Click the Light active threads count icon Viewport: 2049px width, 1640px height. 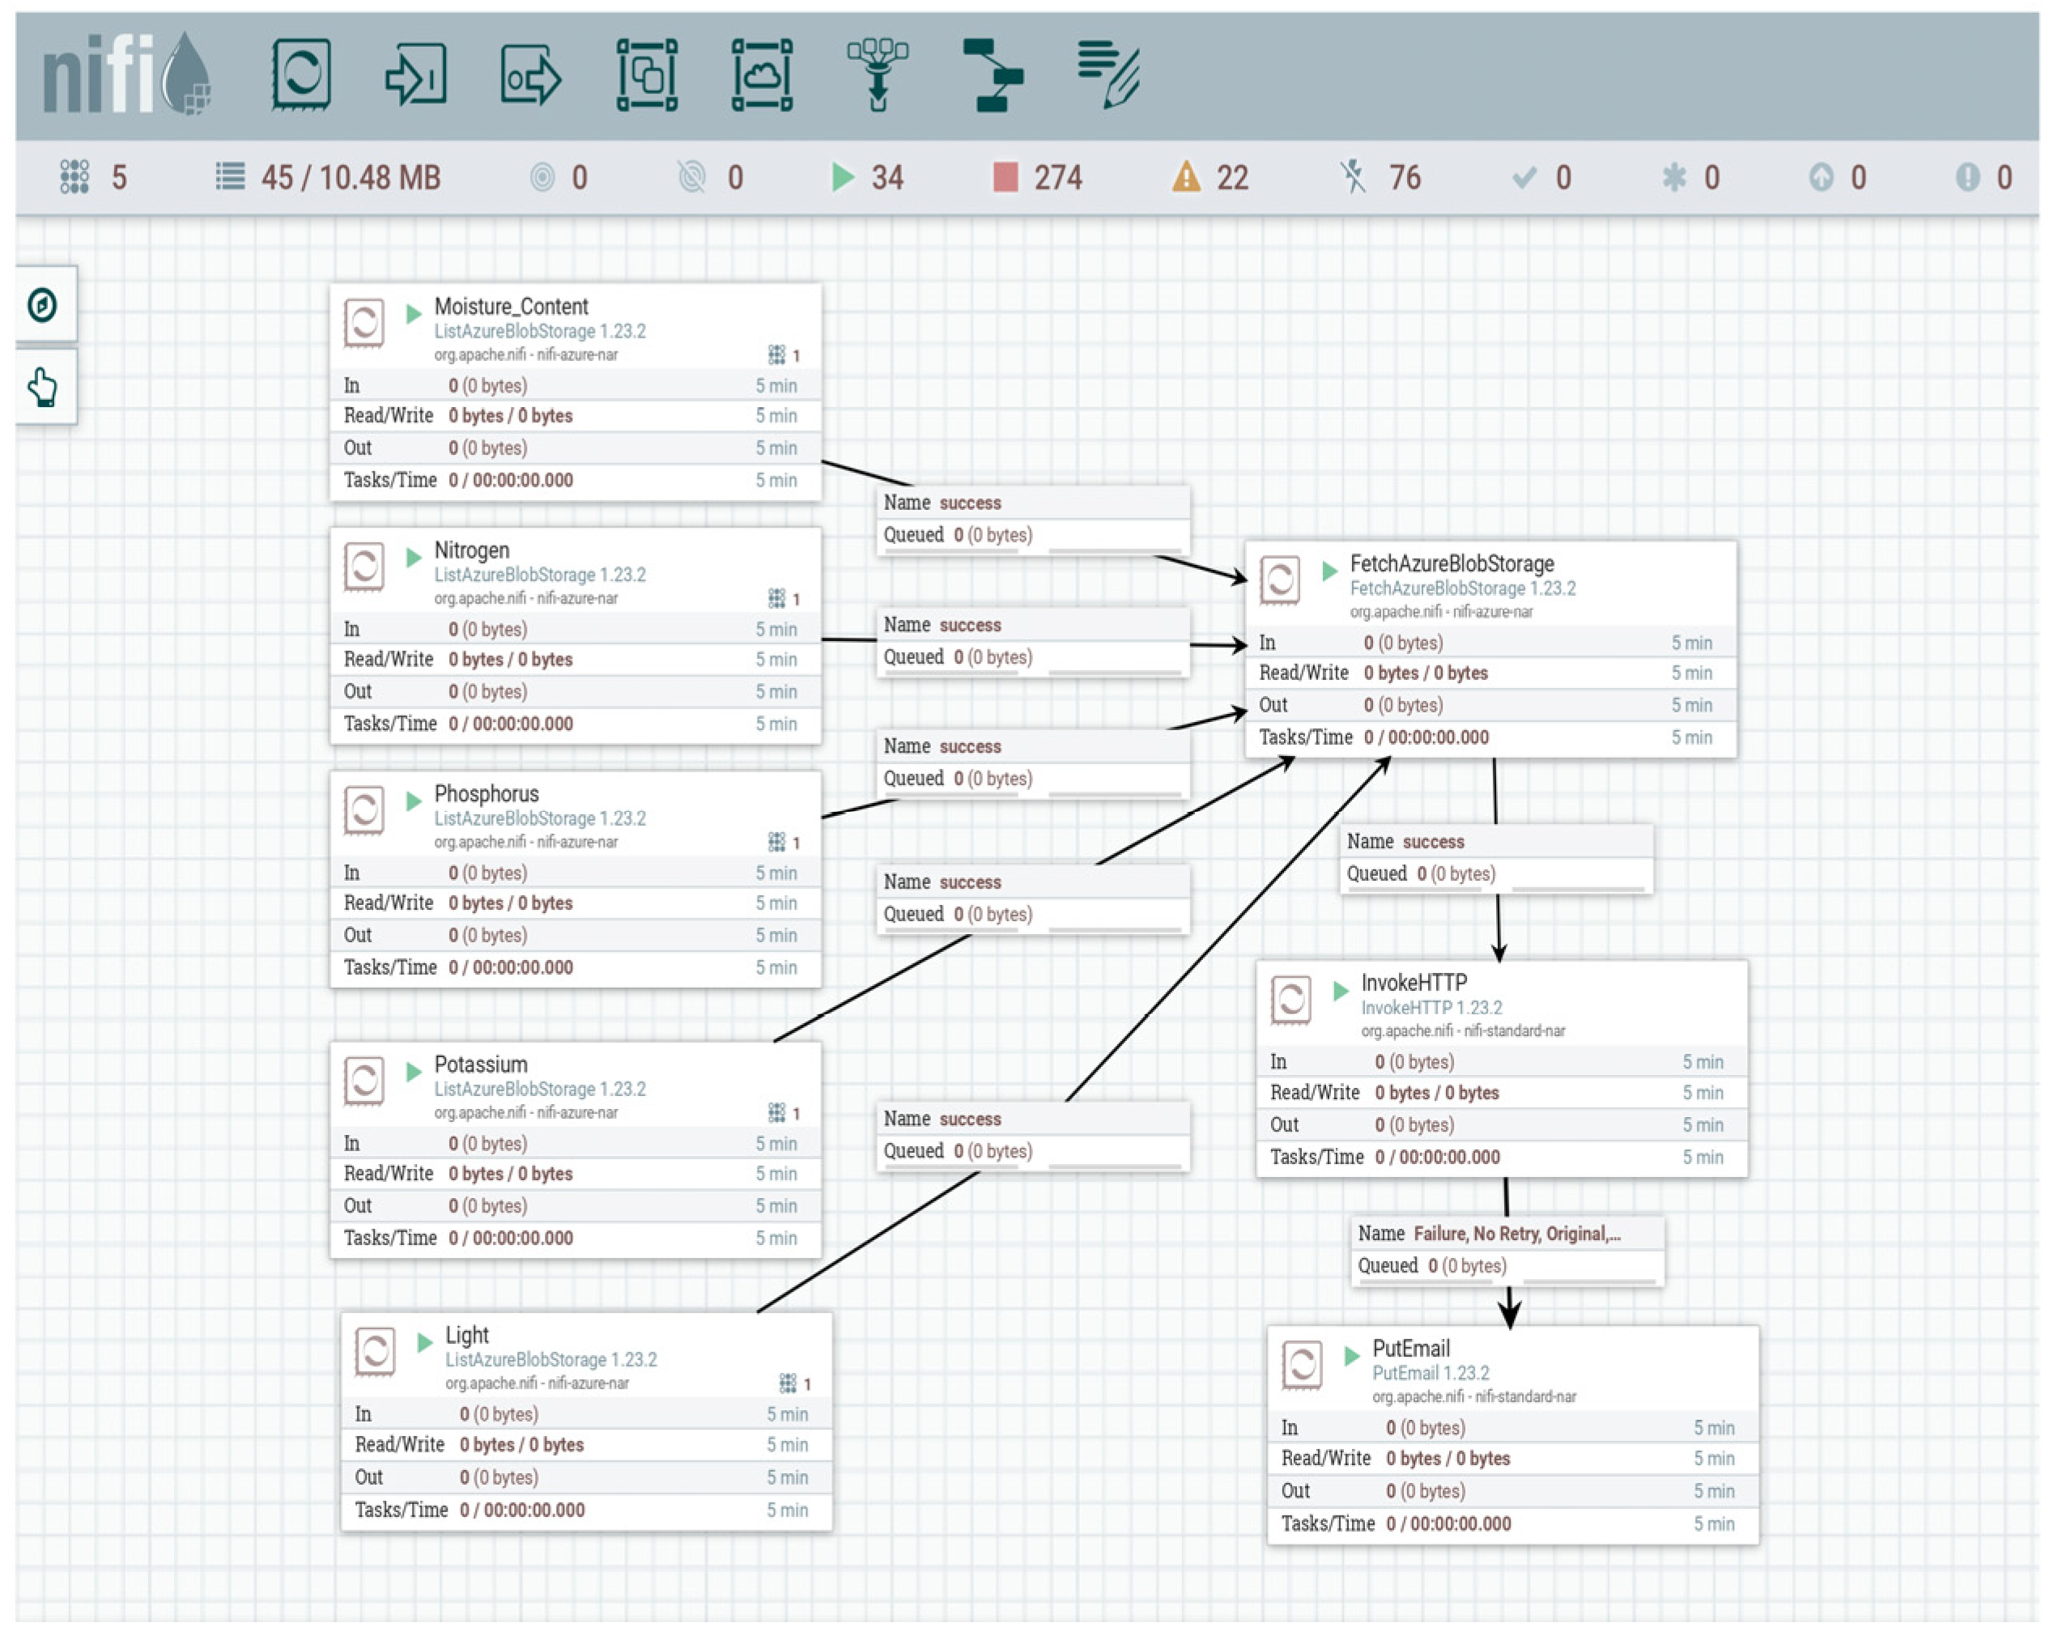pos(787,1383)
